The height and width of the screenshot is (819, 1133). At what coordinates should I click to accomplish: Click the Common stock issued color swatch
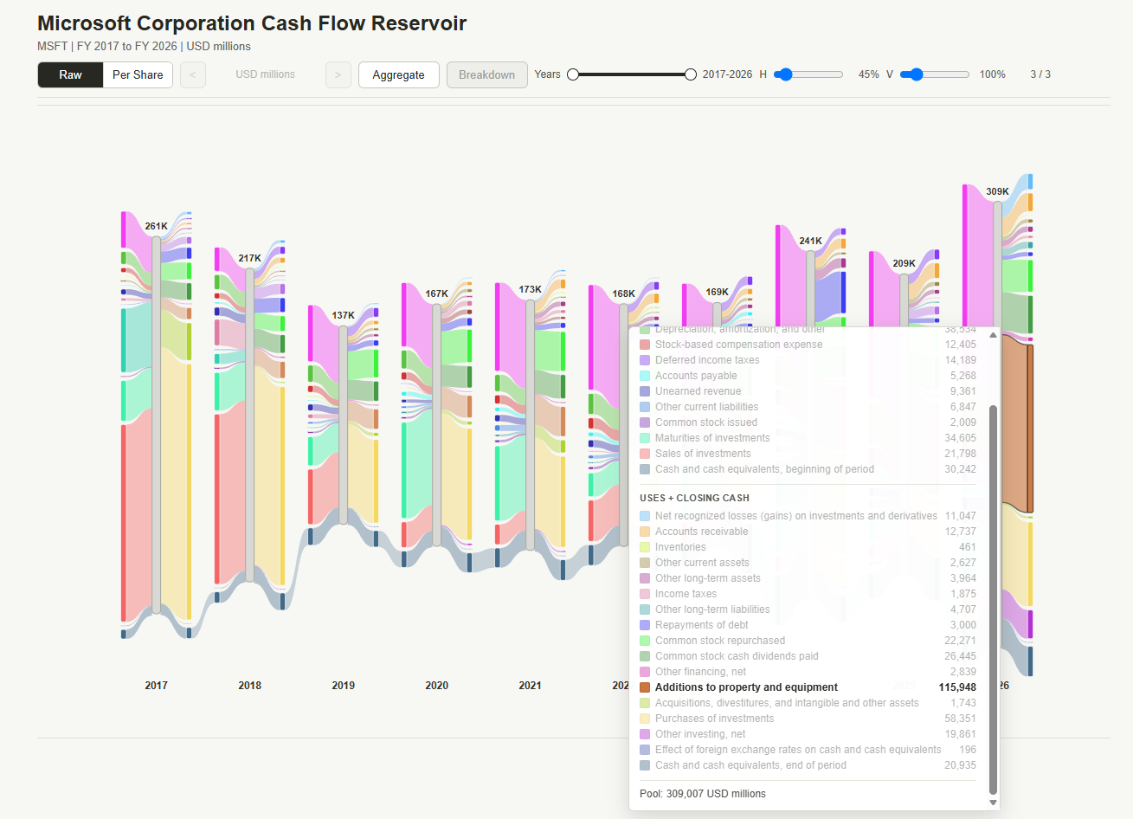point(645,422)
